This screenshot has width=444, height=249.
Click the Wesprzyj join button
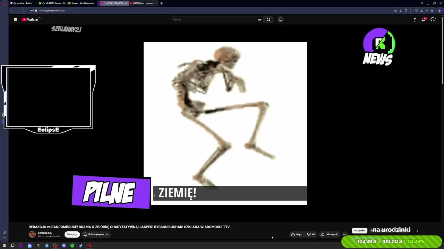(72, 234)
